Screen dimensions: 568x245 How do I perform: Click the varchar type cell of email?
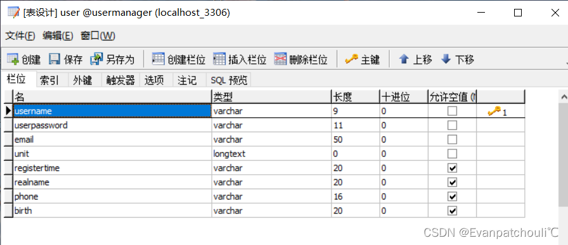(272, 140)
